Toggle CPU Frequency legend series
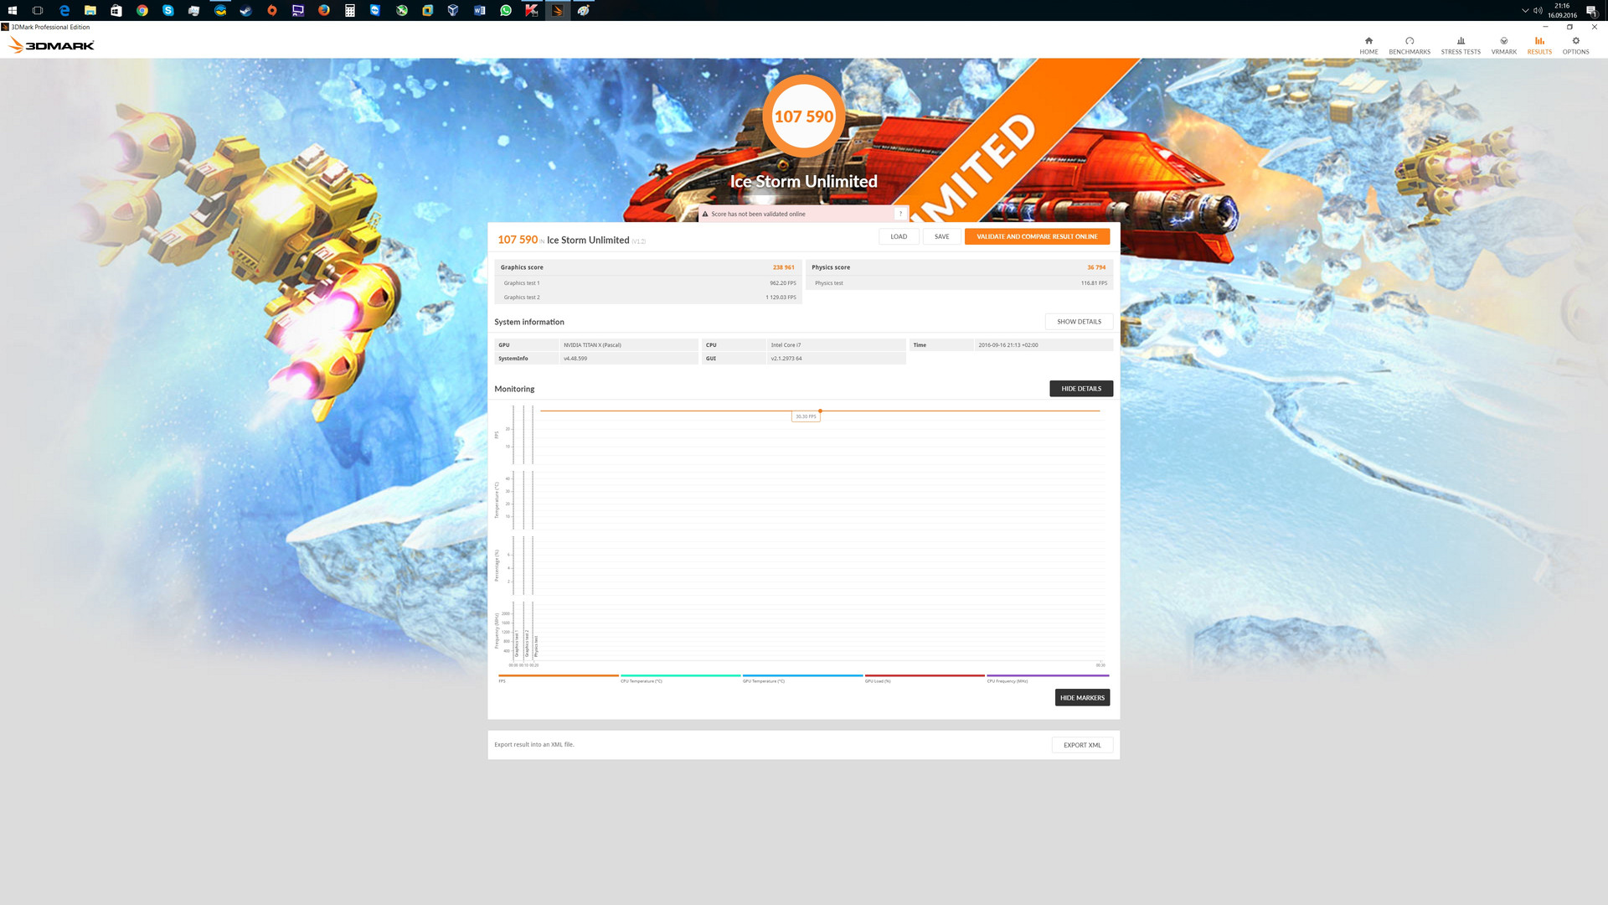The height and width of the screenshot is (905, 1608). [1047, 678]
